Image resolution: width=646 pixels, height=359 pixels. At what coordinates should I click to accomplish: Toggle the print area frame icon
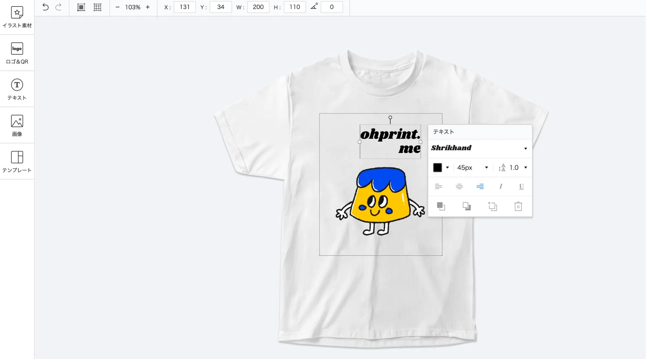[81, 7]
